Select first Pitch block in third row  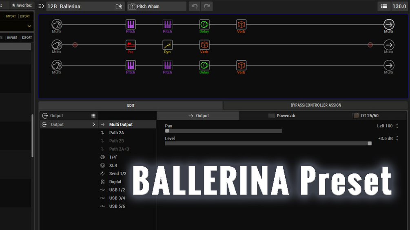tap(131, 65)
